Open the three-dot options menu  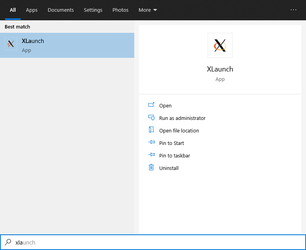[294, 10]
